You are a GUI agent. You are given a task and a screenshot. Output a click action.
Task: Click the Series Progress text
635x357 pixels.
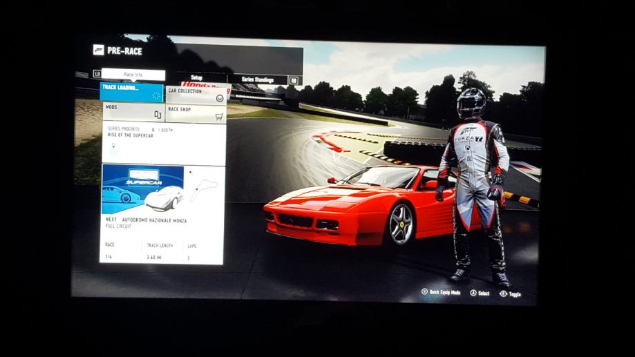[124, 128]
